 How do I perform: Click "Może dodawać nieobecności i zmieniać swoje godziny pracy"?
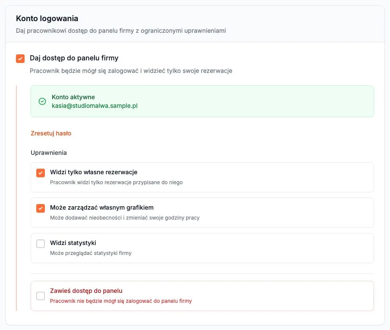(125, 217)
